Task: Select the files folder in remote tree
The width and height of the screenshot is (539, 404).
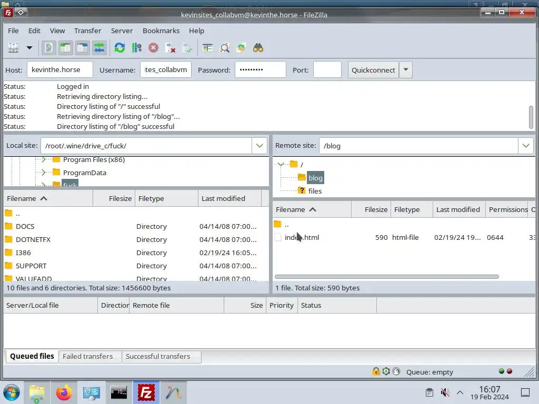Action: coord(315,191)
